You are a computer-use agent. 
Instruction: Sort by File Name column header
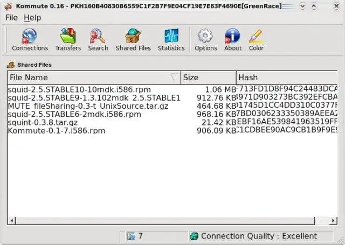(94, 78)
